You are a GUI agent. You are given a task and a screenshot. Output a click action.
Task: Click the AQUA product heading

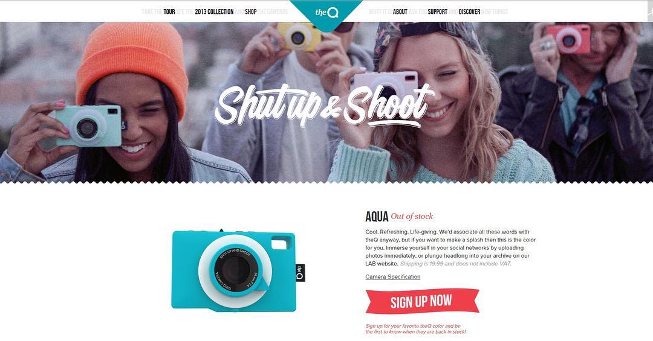[x=377, y=216]
